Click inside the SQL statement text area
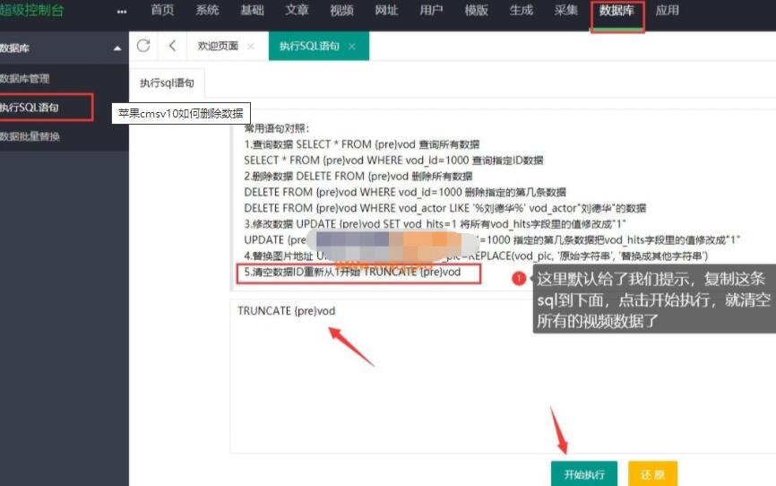The image size is (776, 486). tap(503, 376)
